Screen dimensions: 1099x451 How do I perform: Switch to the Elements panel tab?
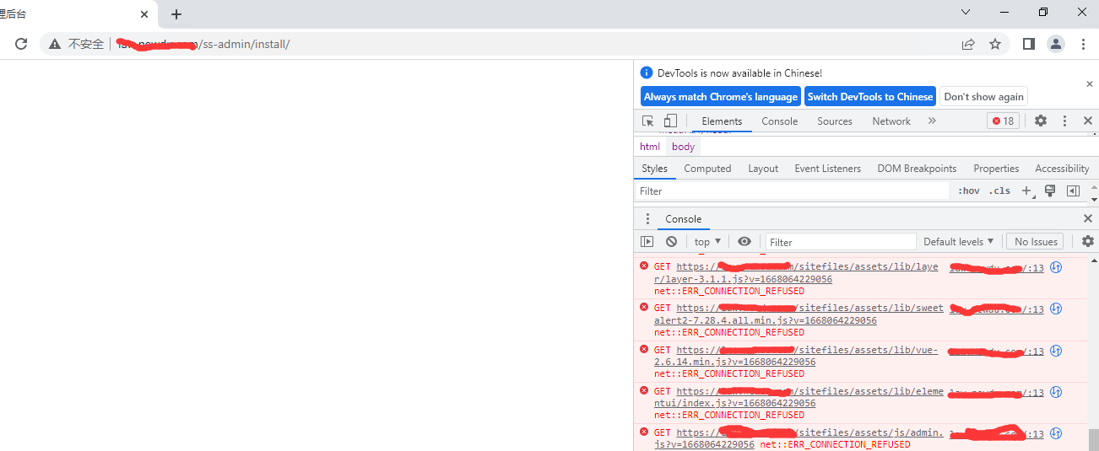[x=722, y=121]
